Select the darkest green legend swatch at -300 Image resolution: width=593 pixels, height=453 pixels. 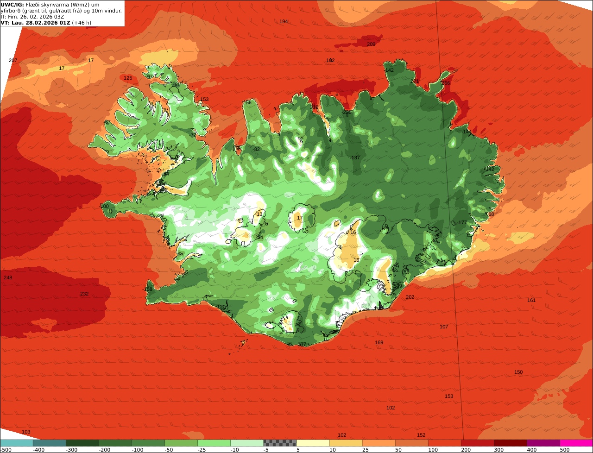tap(82, 443)
